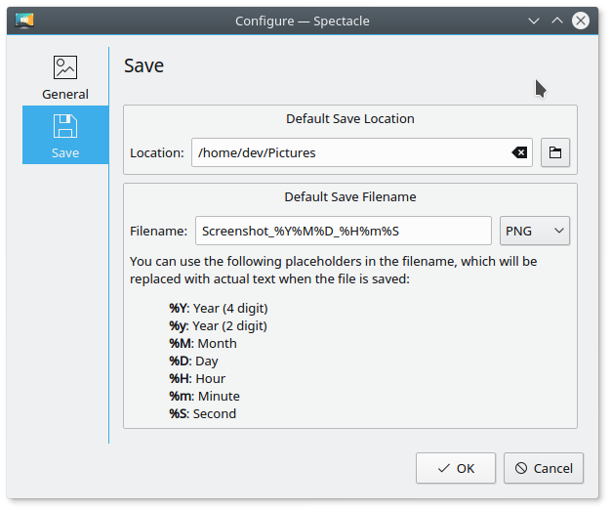Click the %Y four-digit year placeholder
Image resolution: width=611 pixels, height=511 pixels.
coord(178,309)
